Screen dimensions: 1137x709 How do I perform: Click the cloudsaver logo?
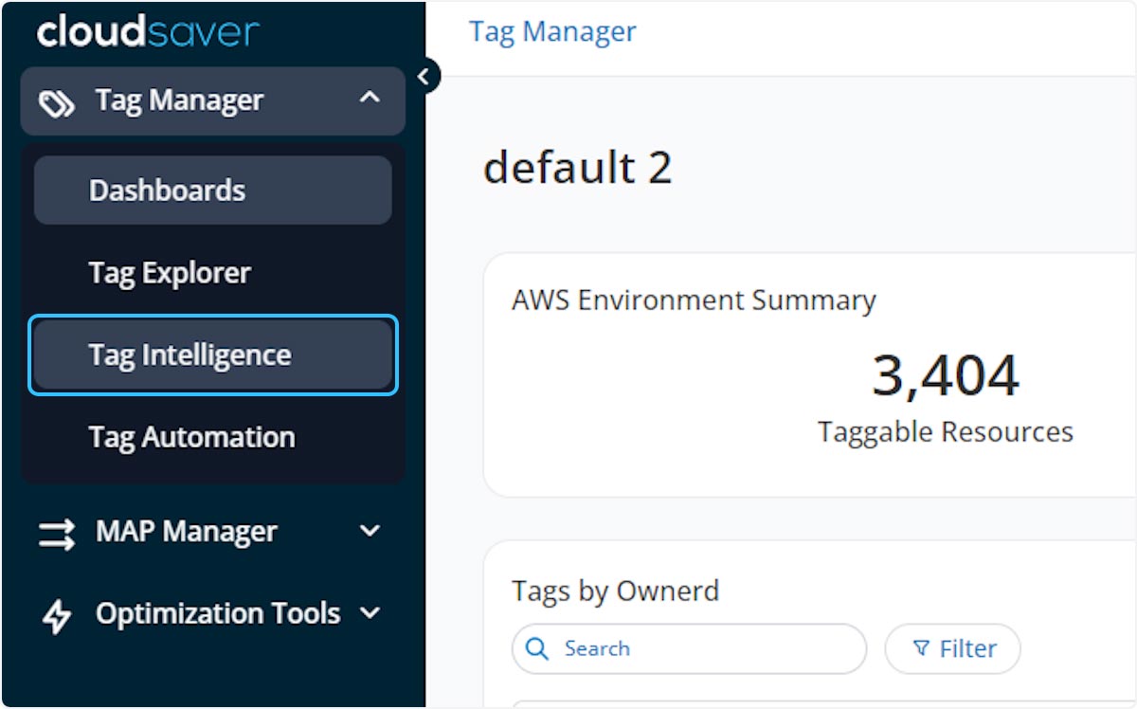[x=147, y=31]
